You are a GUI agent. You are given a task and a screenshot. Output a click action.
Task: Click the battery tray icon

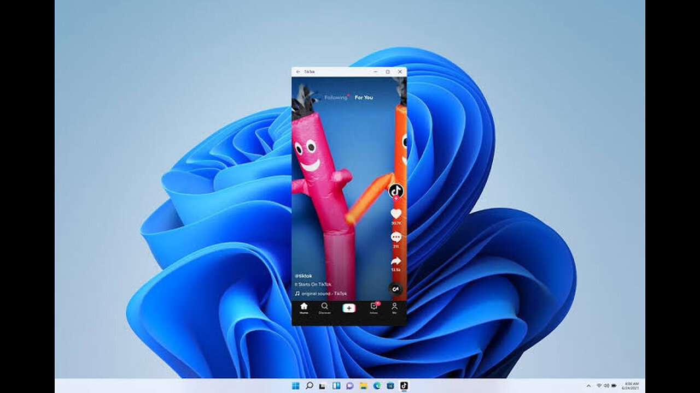pos(614,386)
